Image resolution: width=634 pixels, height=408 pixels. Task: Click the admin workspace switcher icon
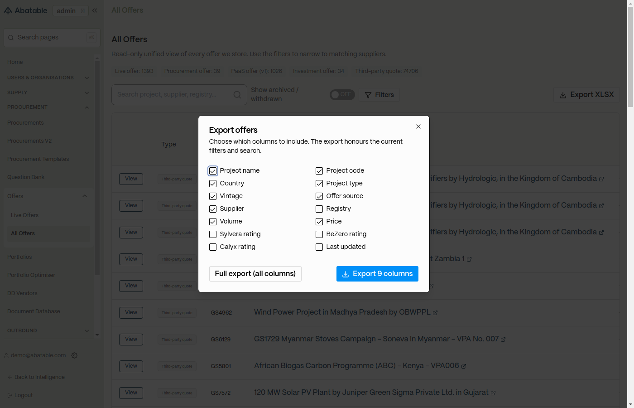point(83,11)
